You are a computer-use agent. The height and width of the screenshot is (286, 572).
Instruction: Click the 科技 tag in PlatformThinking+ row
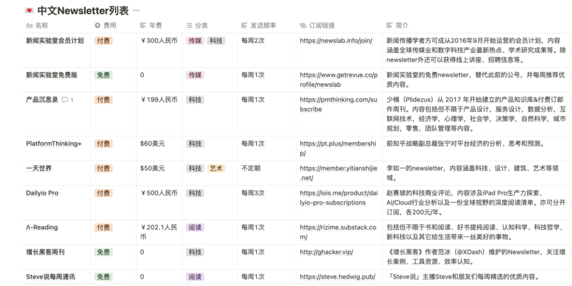(x=195, y=144)
